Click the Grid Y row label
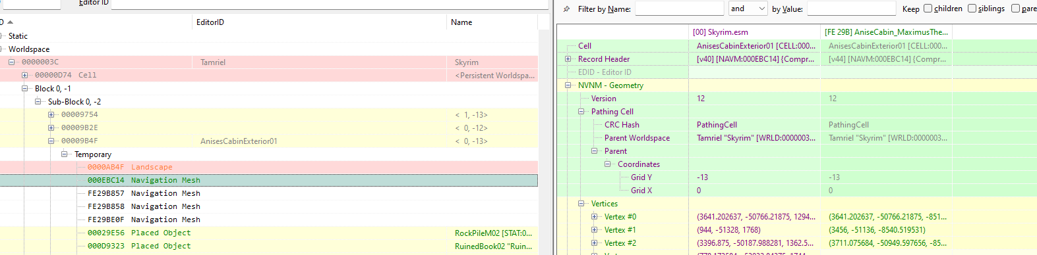The height and width of the screenshot is (255, 1037). point(641,177)
